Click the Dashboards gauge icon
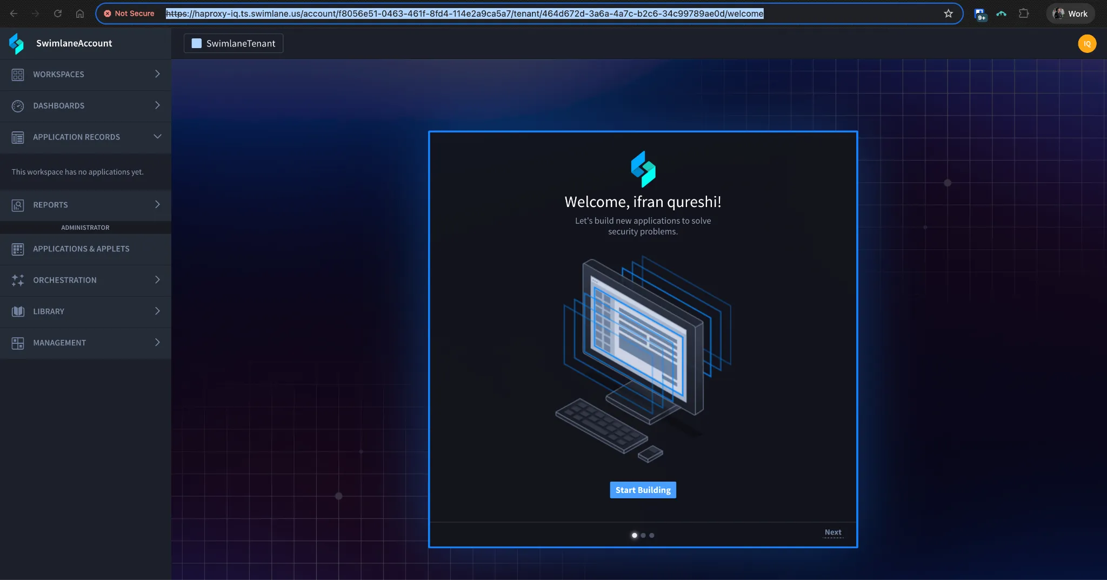This screenshot has height=580, width=1107. point(18,106)
